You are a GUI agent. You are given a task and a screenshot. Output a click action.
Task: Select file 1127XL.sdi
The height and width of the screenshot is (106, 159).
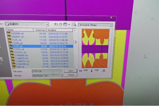coord(19,49)
